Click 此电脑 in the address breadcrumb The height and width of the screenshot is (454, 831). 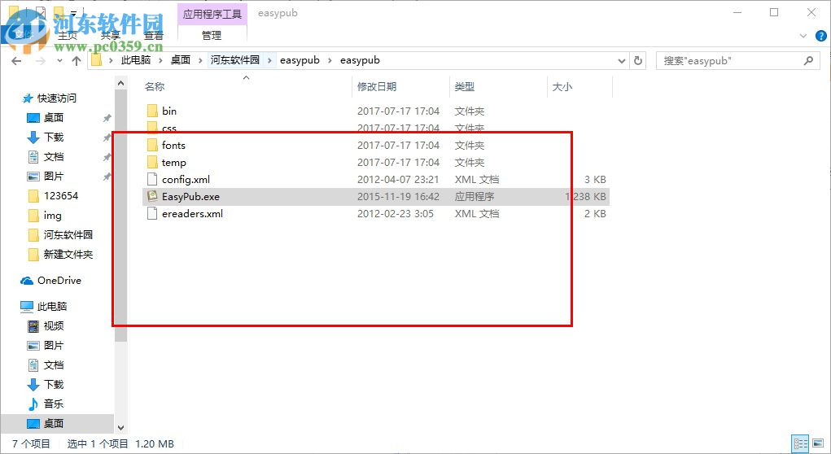click(x=136, y=60)
